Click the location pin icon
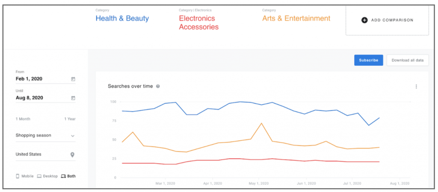The width and height of the screenshot is (438, 192). [x=72, y=154]
